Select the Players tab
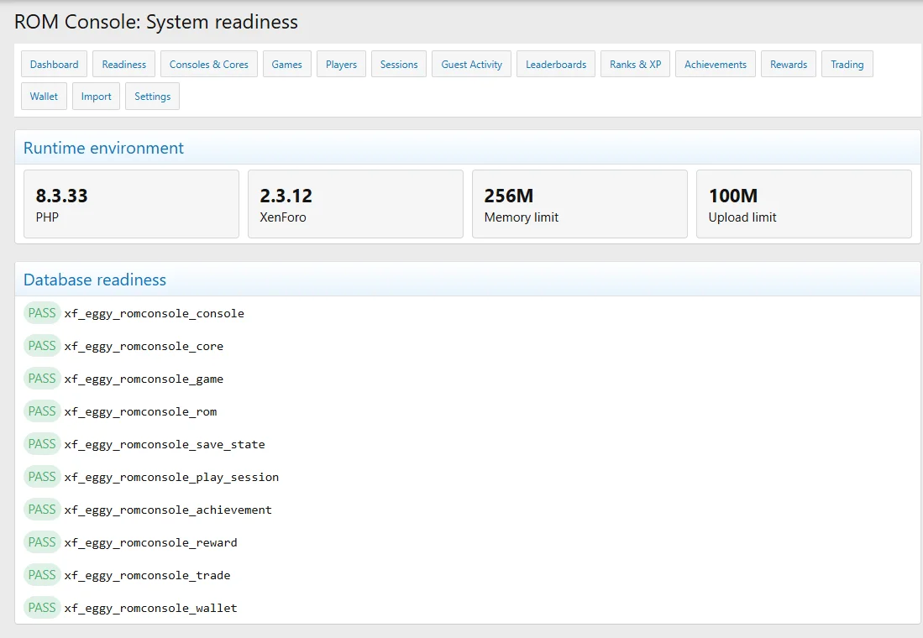 342,64
